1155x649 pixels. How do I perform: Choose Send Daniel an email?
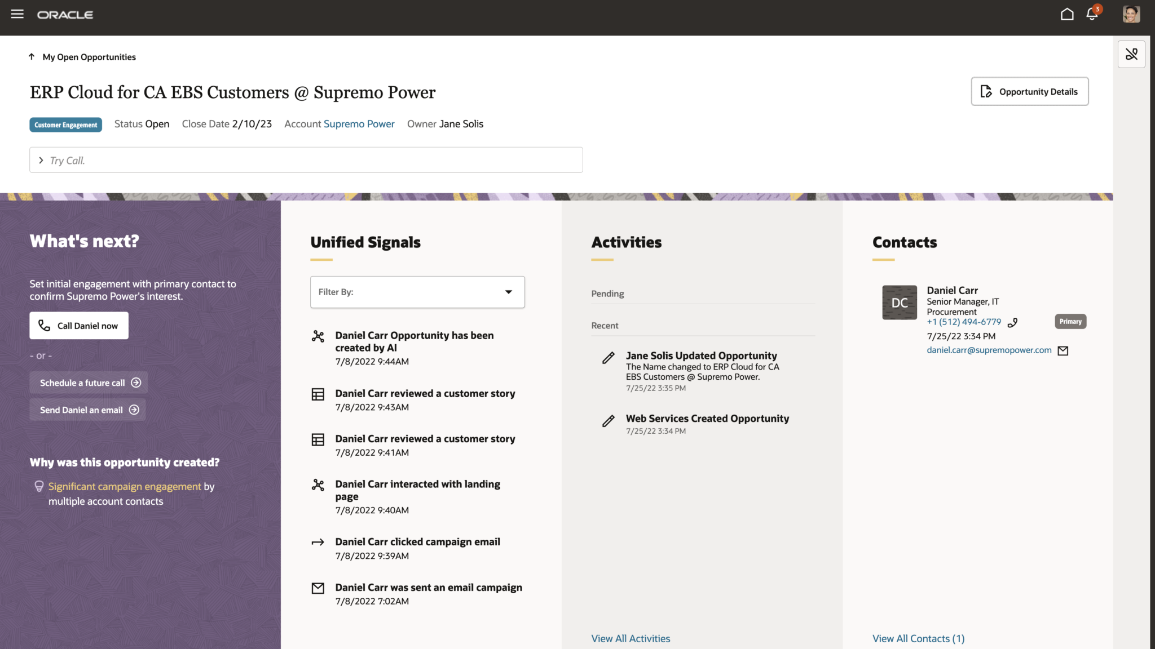(88, 410)
